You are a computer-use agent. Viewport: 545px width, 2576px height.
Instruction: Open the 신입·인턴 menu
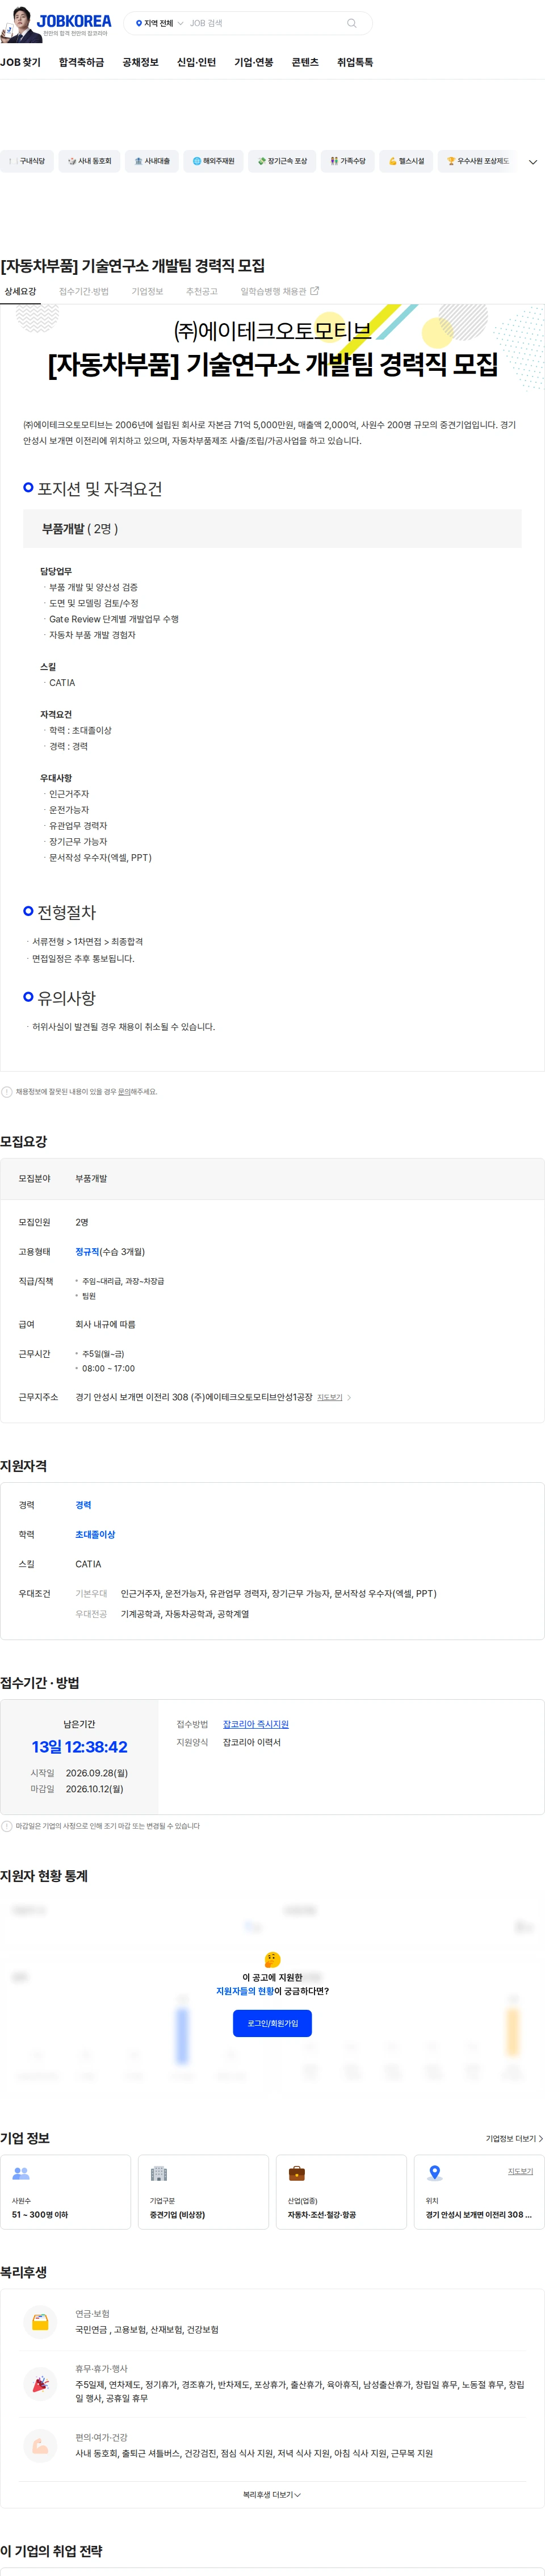(x=196, y=62)
